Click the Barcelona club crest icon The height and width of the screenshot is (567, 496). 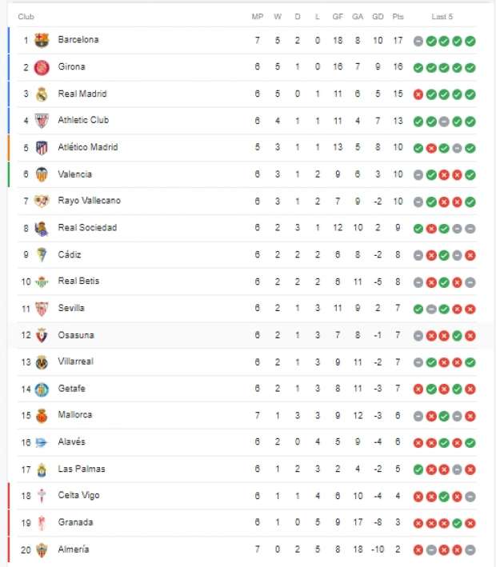click(42, 40)
